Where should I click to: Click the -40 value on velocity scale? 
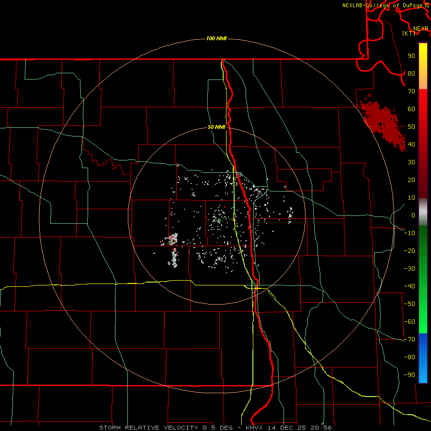tap(409, 286)
